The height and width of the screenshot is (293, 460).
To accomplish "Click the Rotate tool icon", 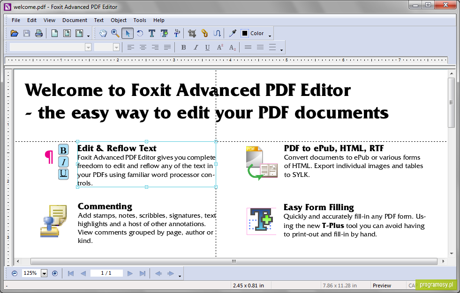I will point(140,33).
